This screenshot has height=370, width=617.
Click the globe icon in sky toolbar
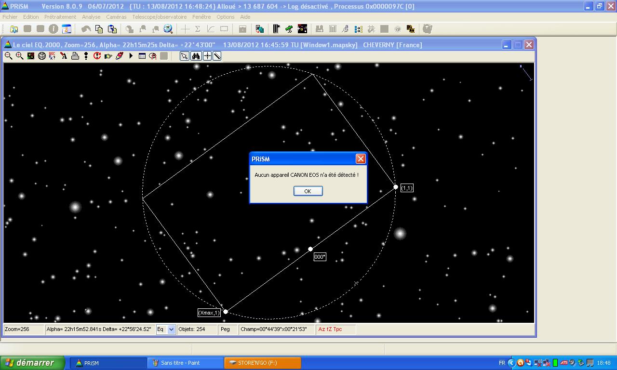(x=42, y=56)
